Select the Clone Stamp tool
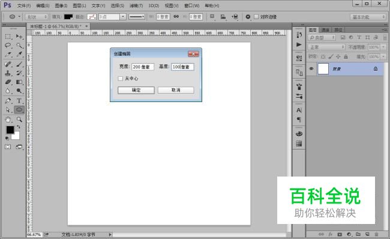 point(8,73)
